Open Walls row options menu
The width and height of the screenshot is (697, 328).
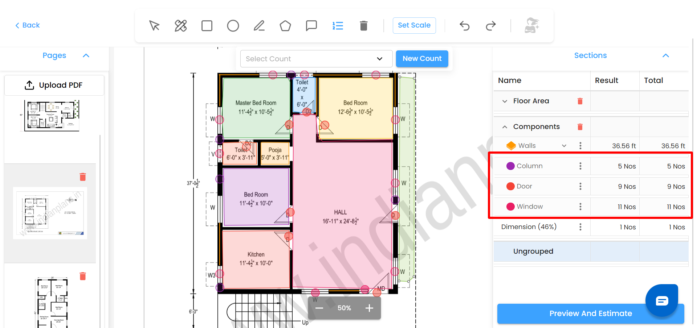click(580, 146)
